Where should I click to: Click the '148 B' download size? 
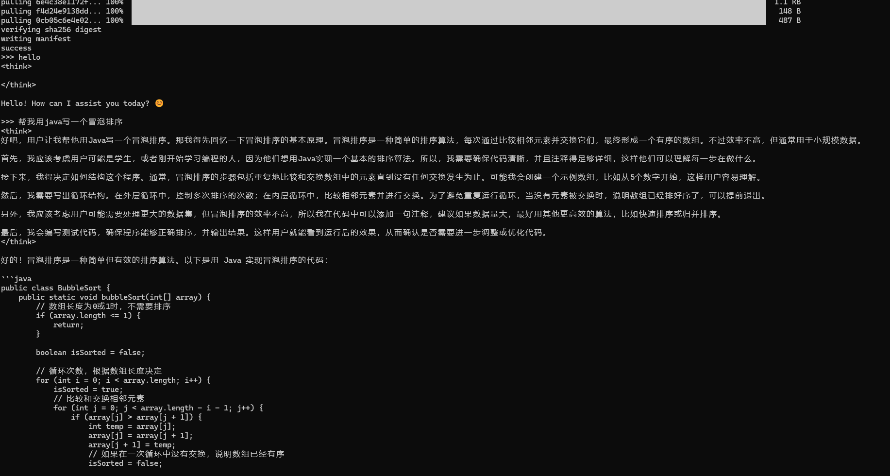point(789,11)
